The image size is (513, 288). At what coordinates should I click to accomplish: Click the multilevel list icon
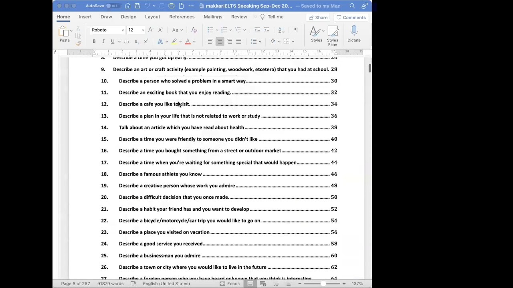[238, 30]
